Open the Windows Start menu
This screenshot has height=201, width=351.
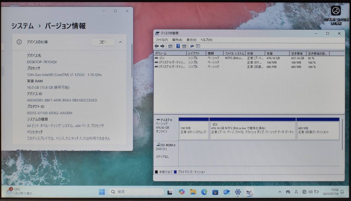click(x=102, y=192)
